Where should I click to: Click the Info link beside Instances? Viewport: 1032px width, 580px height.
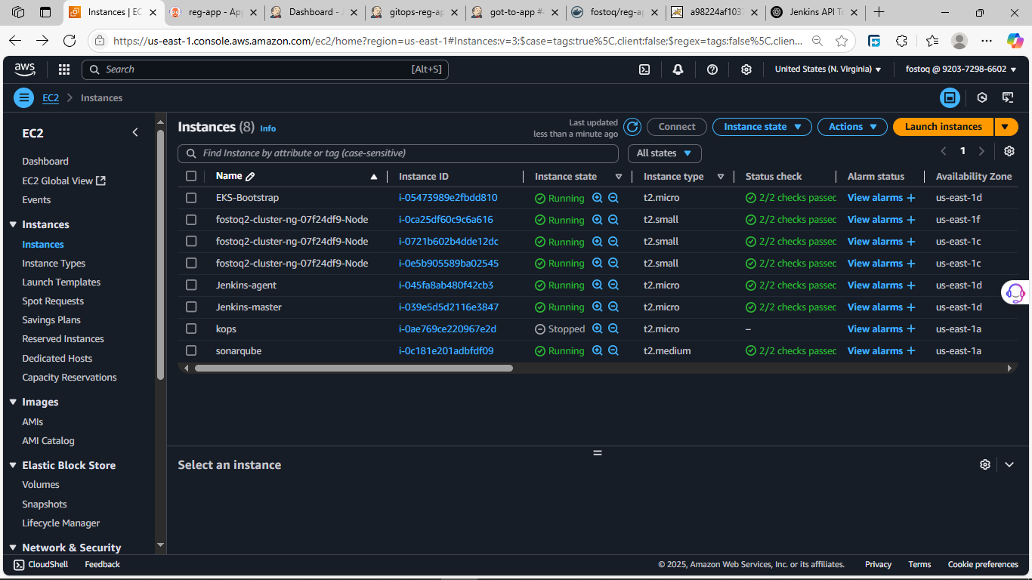pyautogui.click(x=268, y=128)
